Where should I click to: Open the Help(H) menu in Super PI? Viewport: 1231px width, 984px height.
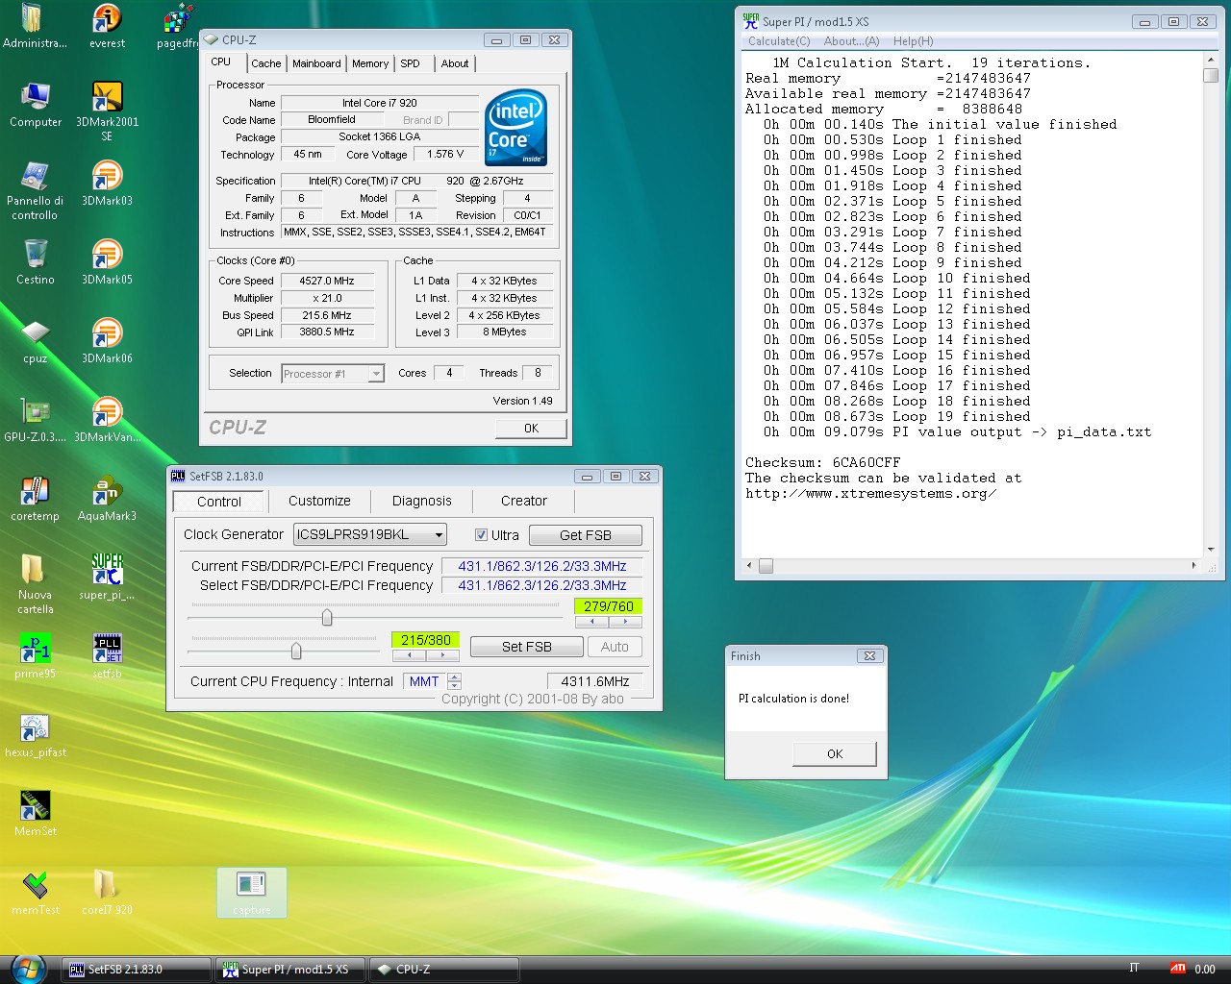click(913, 41)
